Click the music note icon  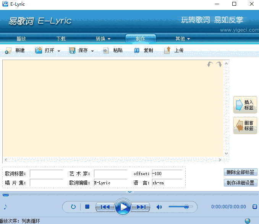point(5,207)
